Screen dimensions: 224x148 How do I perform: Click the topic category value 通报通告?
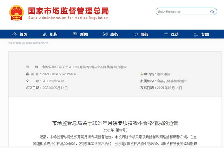pos(164,74)
